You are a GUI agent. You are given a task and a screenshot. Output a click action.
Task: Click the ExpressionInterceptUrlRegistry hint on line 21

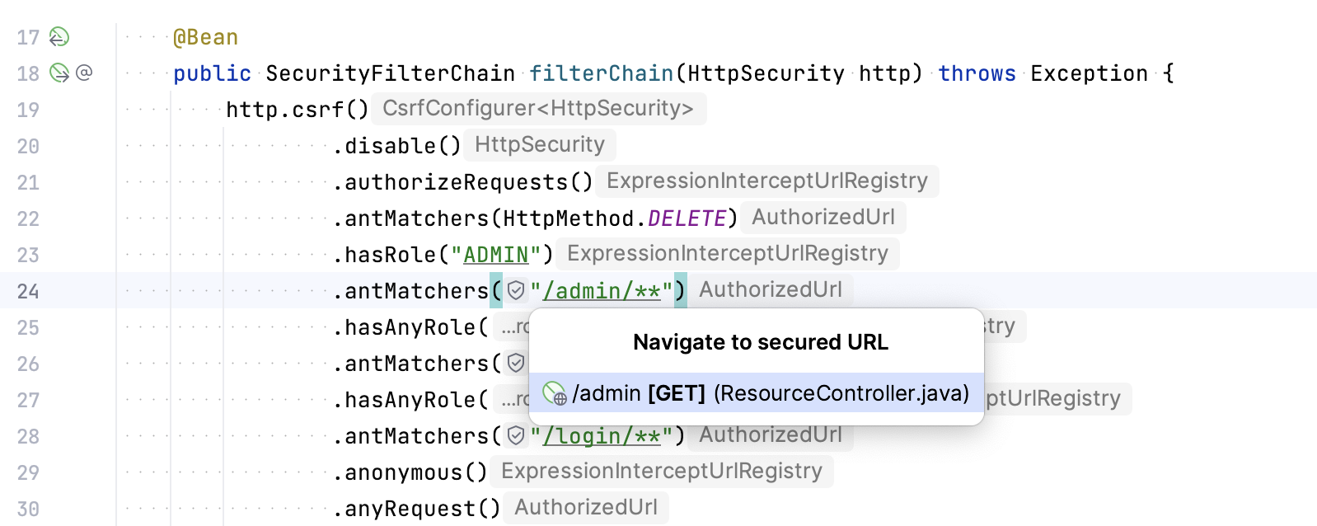pyautogui.click(x=767, y=181)
